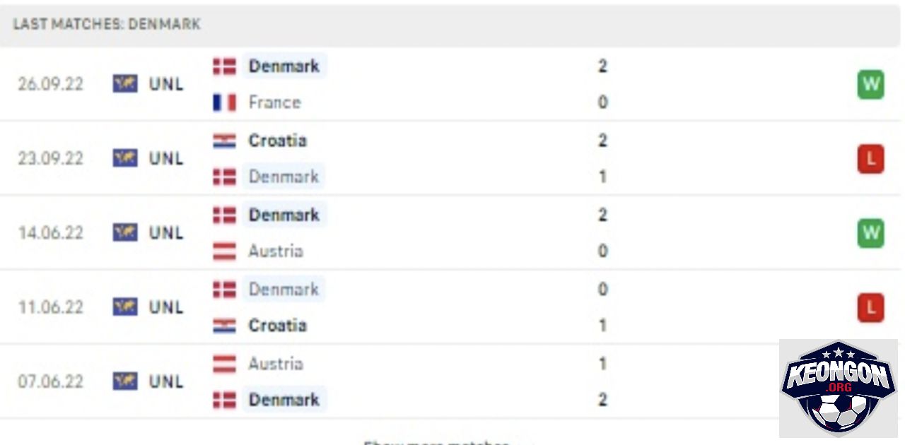The height and width of the screenshot is (445, 905).
Task: Click the red L badge for Croatia vs Denmark on 23.09.22
Action: pos(870,159)
